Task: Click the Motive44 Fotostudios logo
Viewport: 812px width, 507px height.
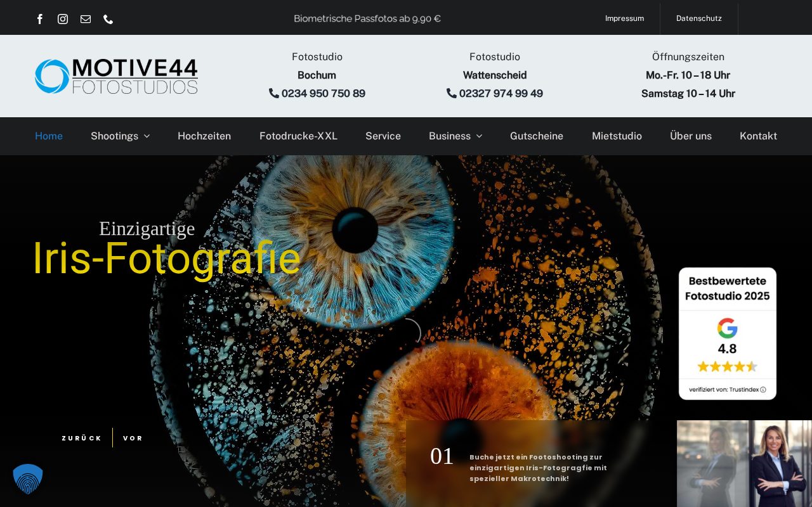Action: 116,76
